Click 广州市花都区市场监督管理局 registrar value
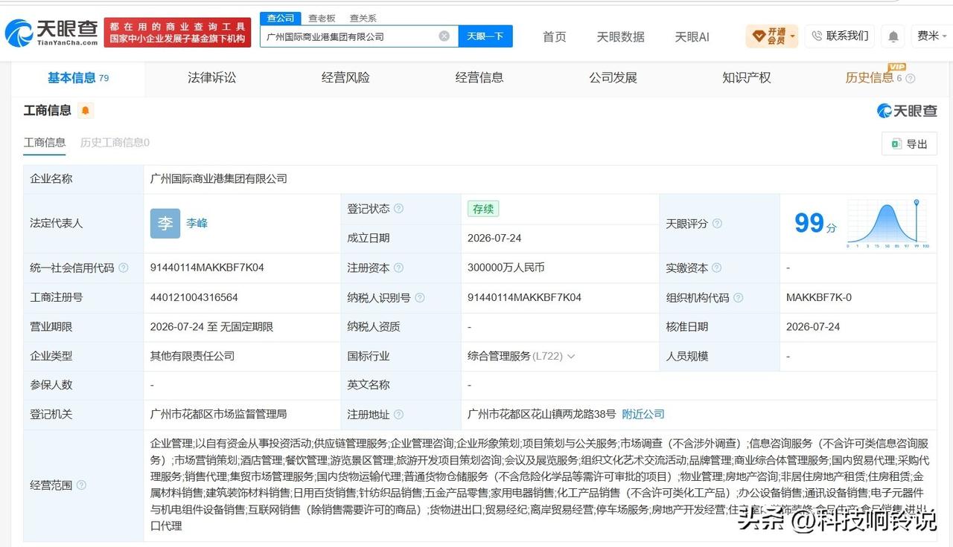Viewport: 953px width, 547px height. tap(218, 414)
